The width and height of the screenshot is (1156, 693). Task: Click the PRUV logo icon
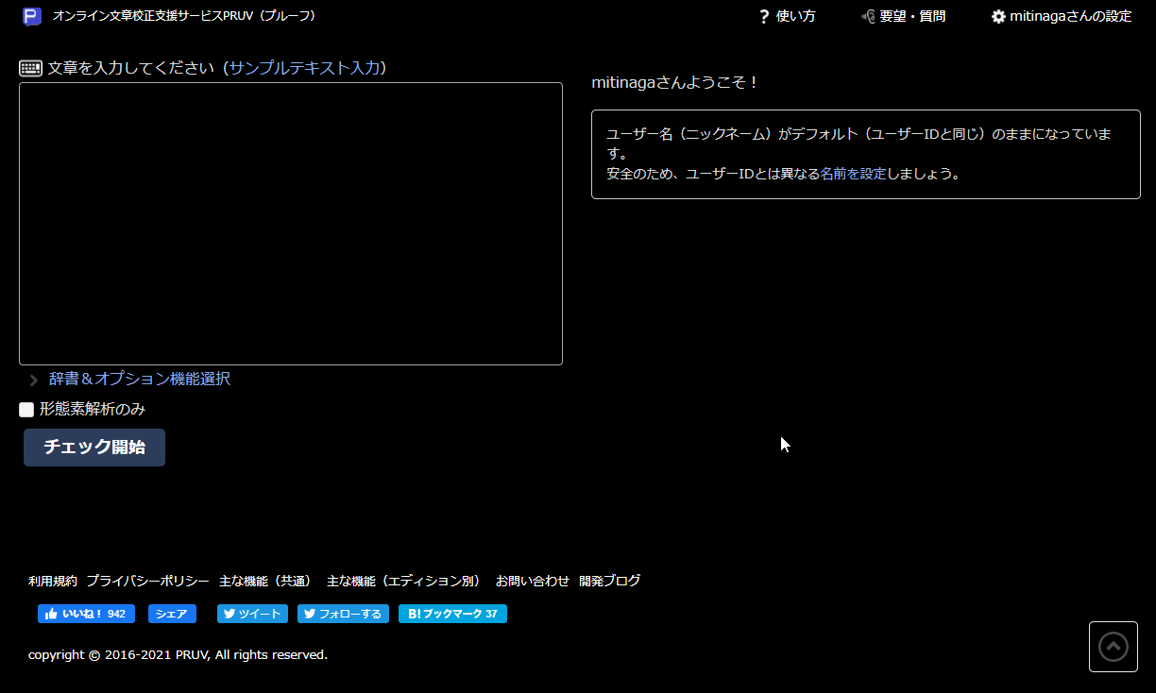32,16
